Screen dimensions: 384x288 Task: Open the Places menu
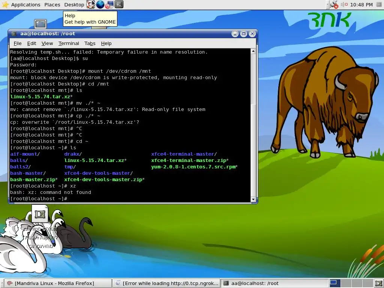click(52, 4)
